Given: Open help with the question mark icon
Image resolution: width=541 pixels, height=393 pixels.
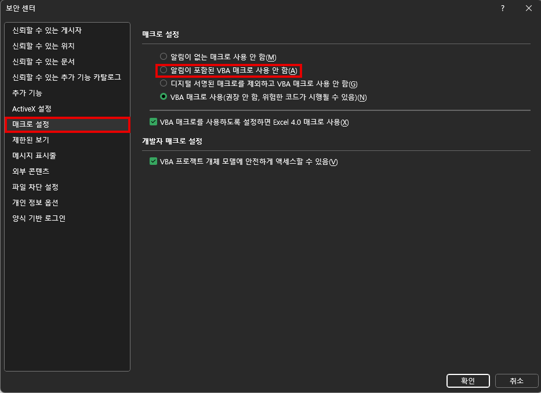Looking at the screenshot, I should pyautogui.click(x=503, y=8).
